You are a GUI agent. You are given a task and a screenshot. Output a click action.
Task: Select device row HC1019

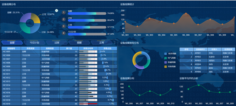click(59, 104)
